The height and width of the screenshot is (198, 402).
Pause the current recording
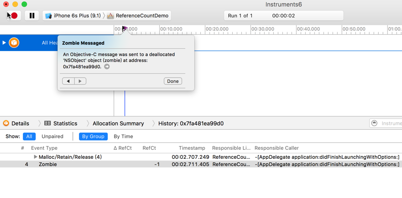point(32,15)
